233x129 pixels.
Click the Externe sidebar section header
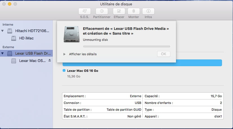click(8, 47)
